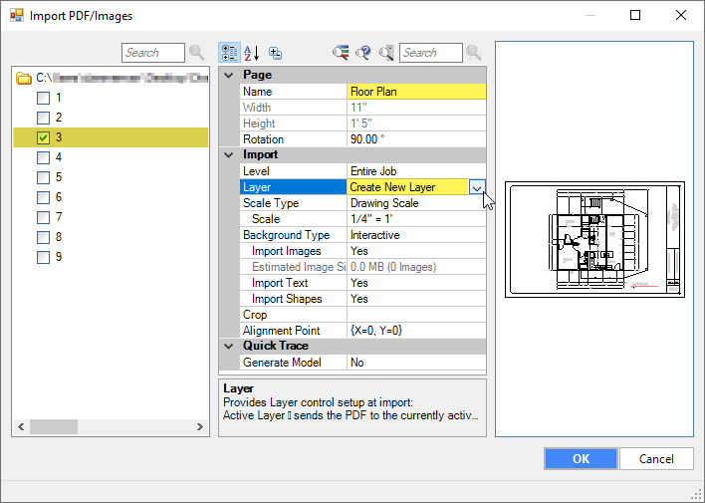Select the Scale Type property label

(x=293, y=203)
